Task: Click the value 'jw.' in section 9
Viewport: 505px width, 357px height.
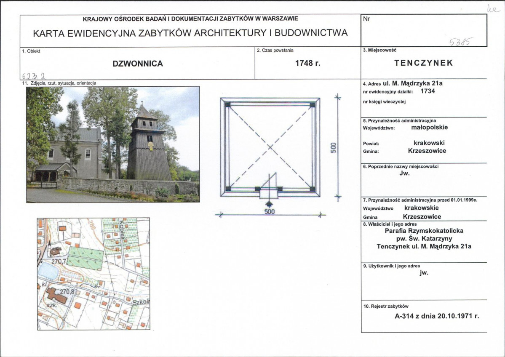Action: 424,273
